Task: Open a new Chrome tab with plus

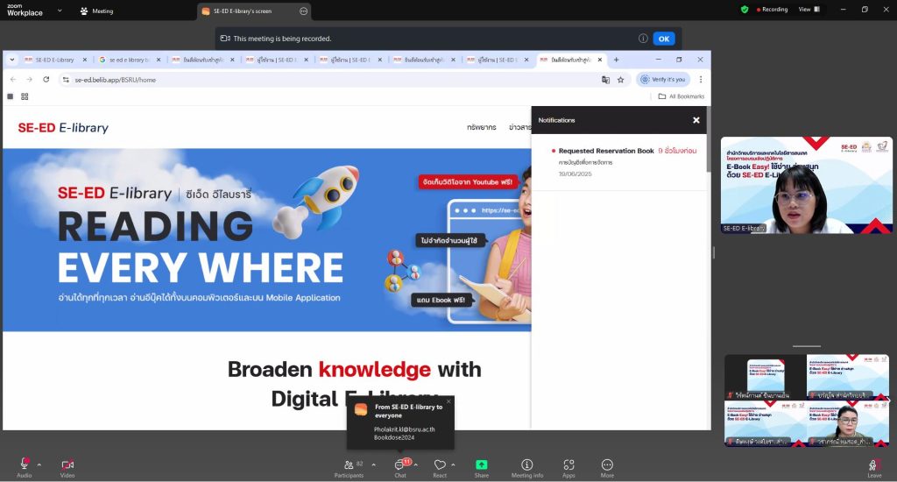Action: (x=616, y=60)
